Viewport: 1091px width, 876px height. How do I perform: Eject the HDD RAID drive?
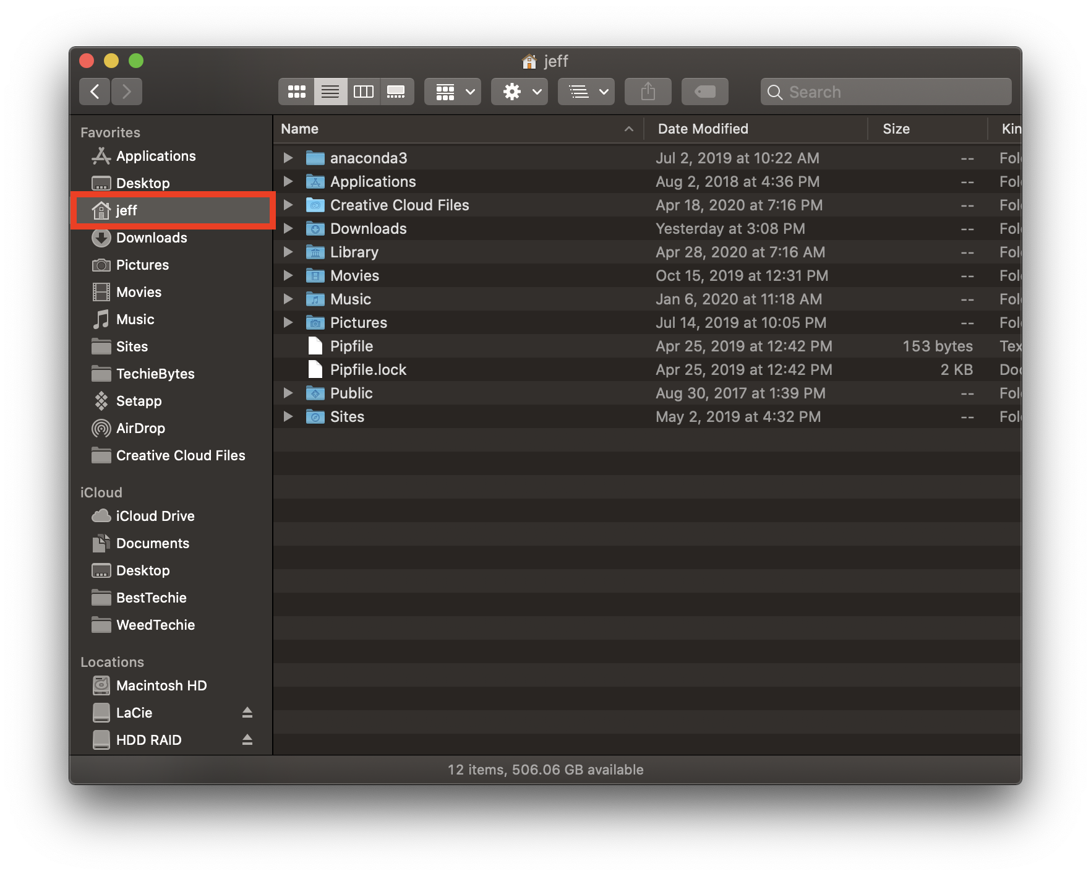coord(247,740)
